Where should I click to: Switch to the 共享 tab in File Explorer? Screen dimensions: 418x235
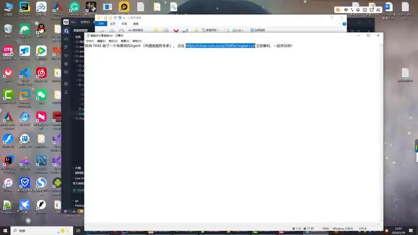124,23
